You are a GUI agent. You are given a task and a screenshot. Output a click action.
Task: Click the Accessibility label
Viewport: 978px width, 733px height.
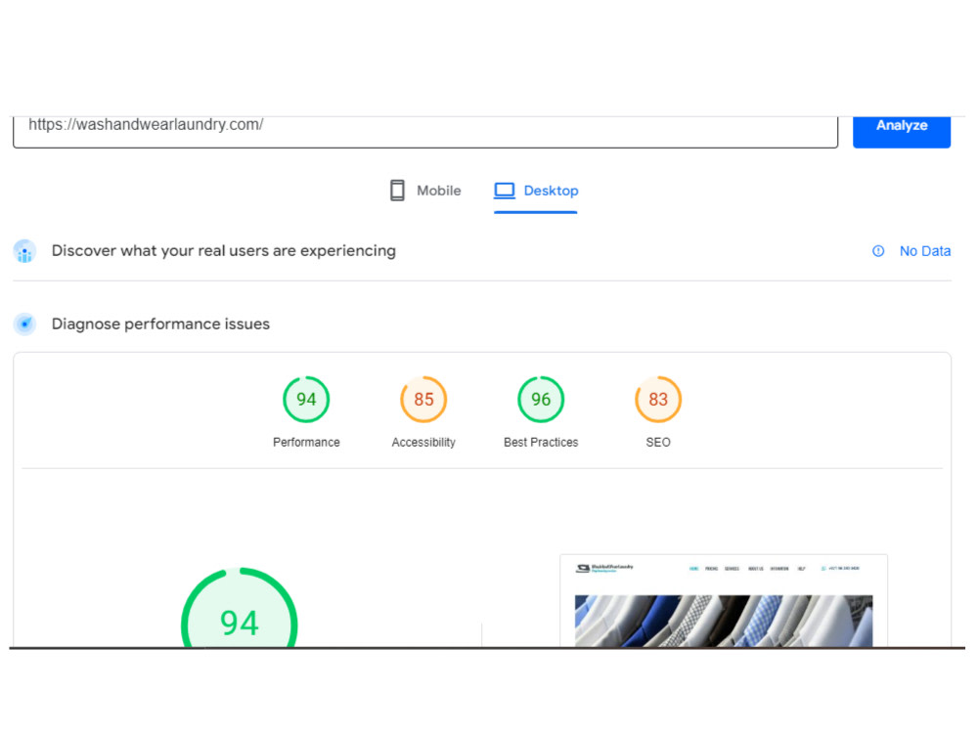(423, 443)
